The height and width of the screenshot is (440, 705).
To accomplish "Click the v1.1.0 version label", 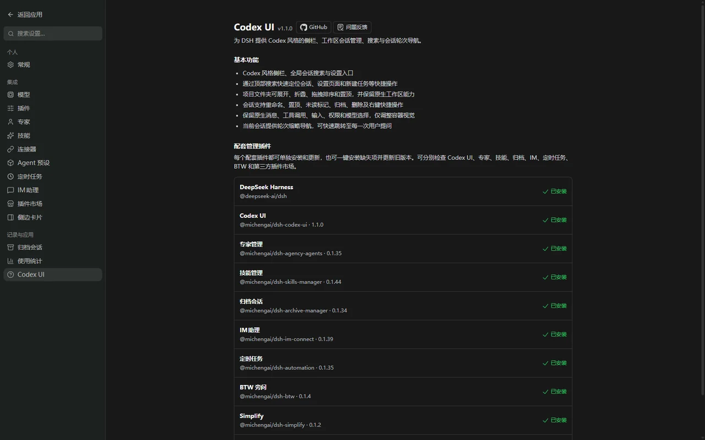I will click(x=285, y=29).
